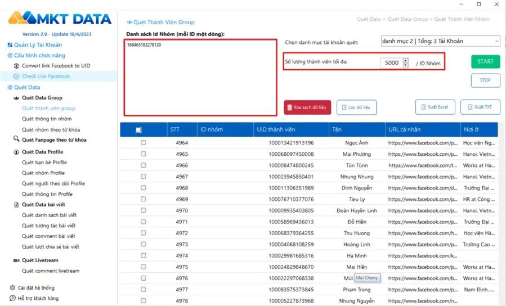Click the camera icon beside Quét Livetream
The image size is (506, 306).
[x=16, y=260]
